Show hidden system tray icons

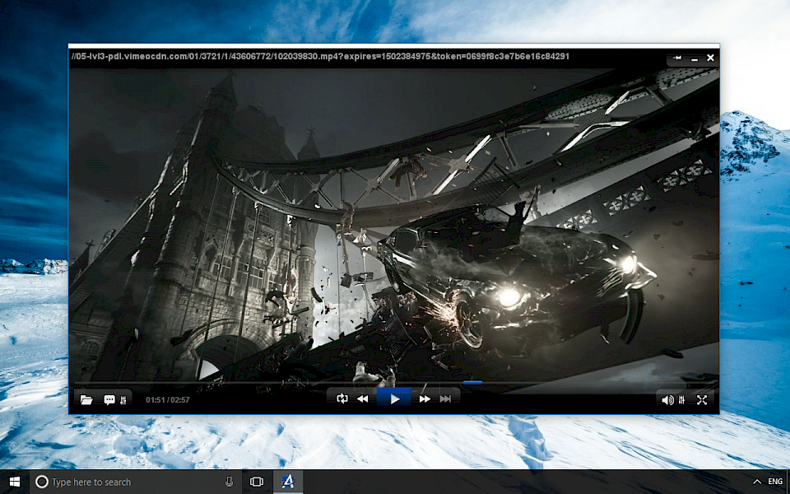coord(757,482)
